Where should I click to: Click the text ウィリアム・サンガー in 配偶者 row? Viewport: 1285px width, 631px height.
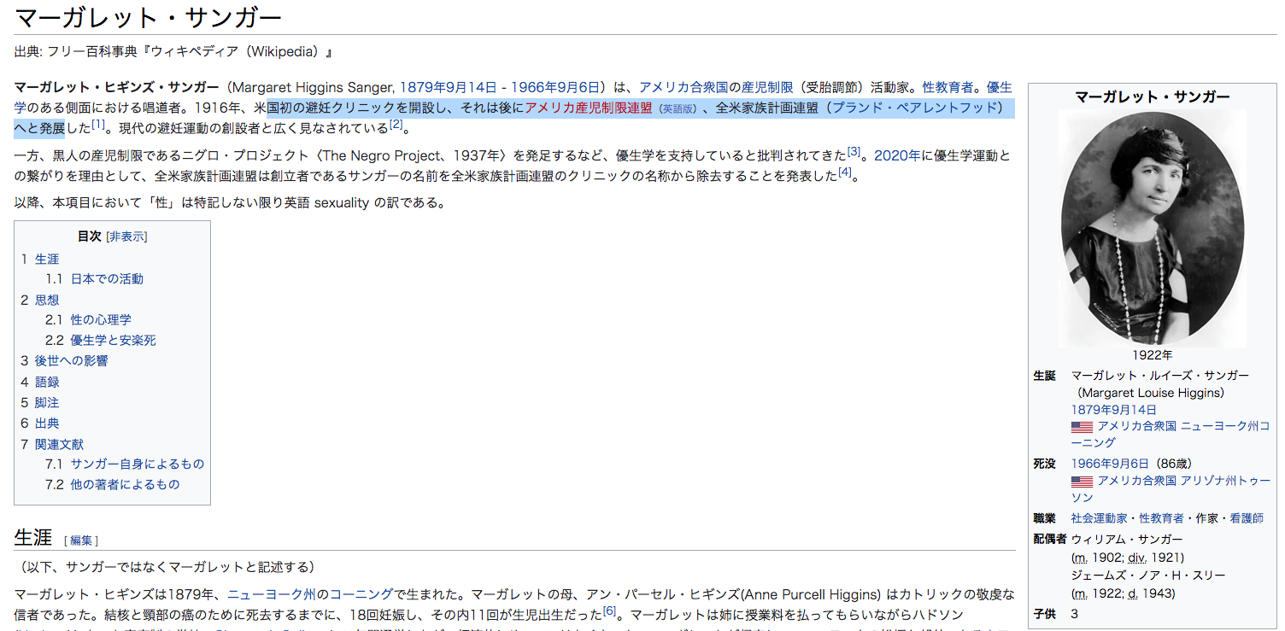point(1127,540)
